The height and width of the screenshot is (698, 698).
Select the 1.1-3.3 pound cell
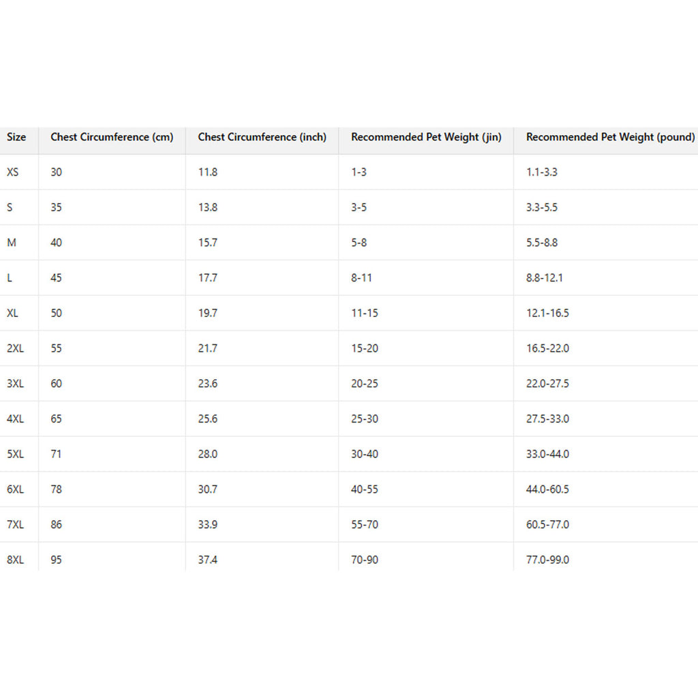pyautogui.click(x=542, y=172)
